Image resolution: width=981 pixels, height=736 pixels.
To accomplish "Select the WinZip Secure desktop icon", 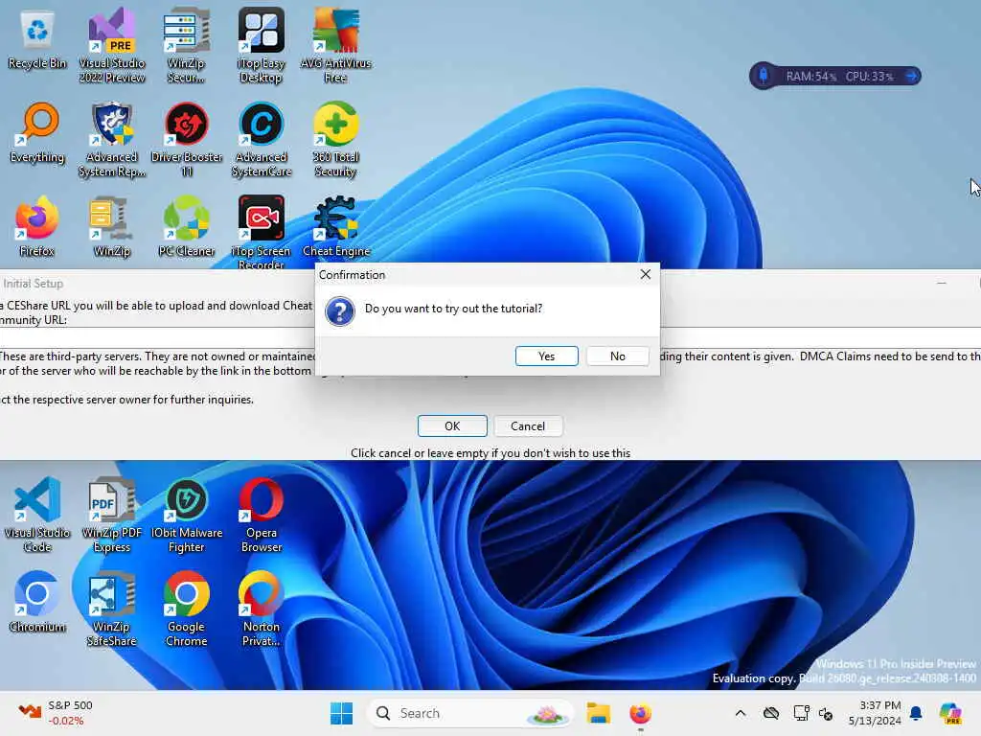I will coord(186,45).
